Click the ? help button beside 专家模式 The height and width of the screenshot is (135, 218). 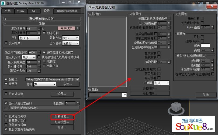(78, 28)
